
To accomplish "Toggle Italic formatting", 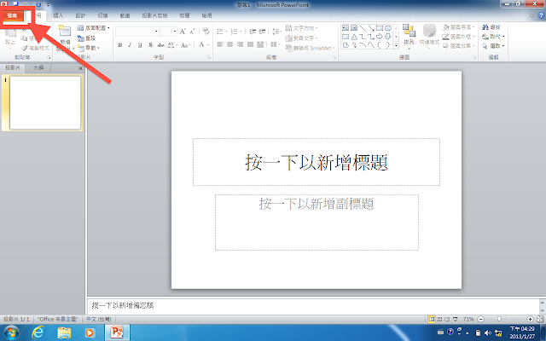I will click(x=130, y=45).
